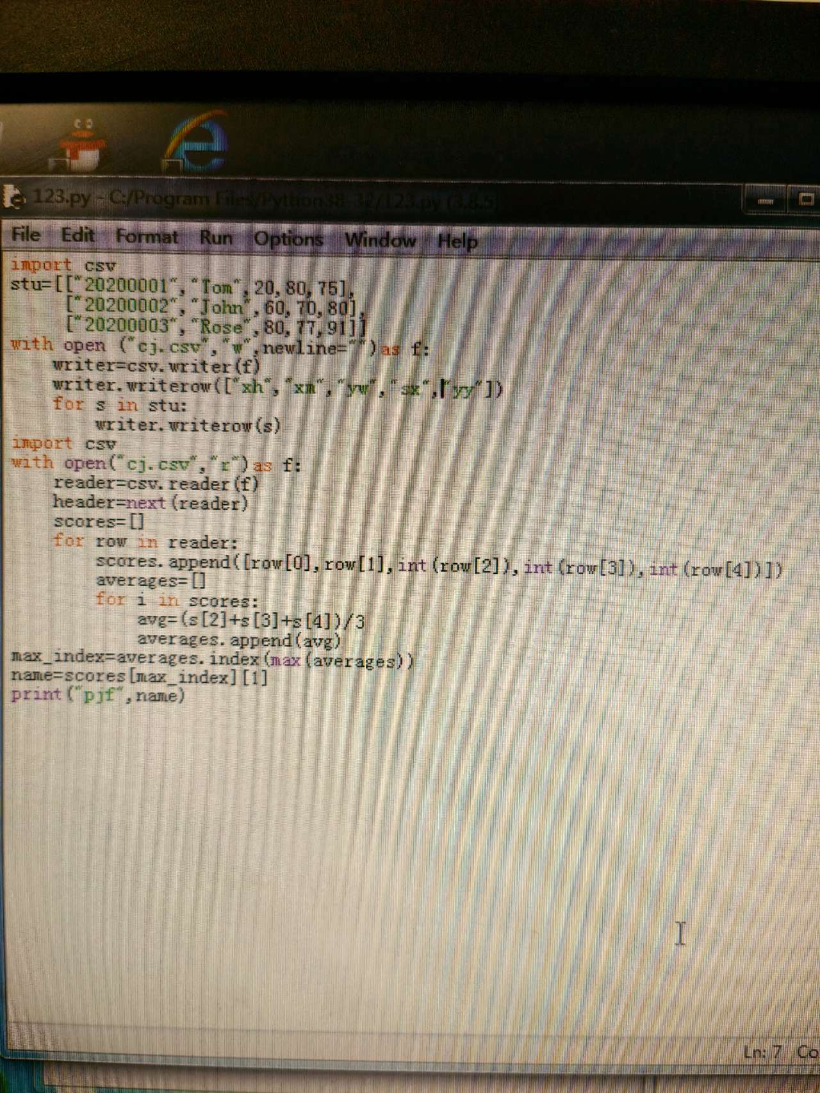Click the 'for row in reader:' line

click(x=145, y=541)
